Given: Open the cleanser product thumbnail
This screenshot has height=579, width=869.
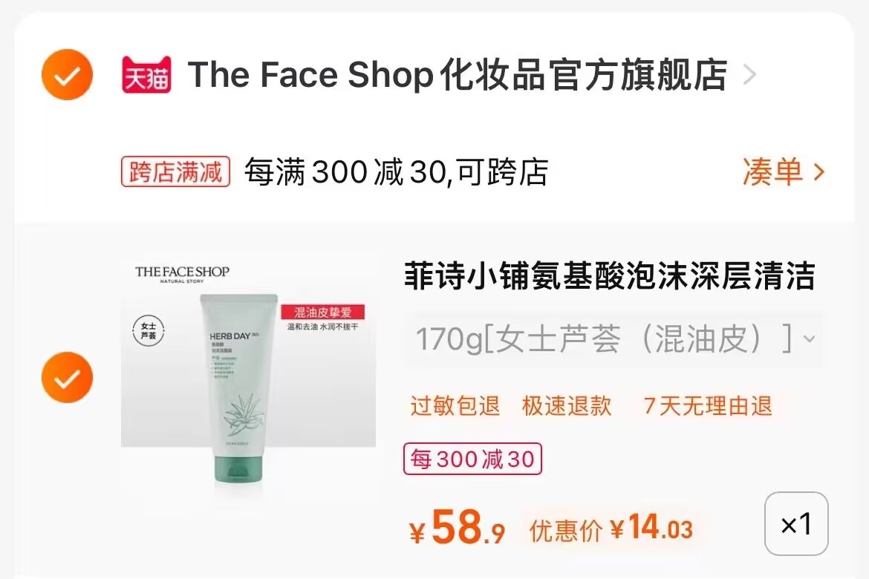Looking at the screenshot, I should coord(248,370).
